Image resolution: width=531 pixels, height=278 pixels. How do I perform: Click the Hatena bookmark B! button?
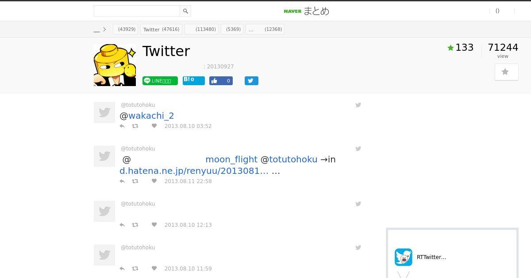click(x=194, y=80)
